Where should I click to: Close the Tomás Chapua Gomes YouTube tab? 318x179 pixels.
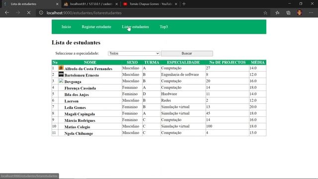(176, 4)
